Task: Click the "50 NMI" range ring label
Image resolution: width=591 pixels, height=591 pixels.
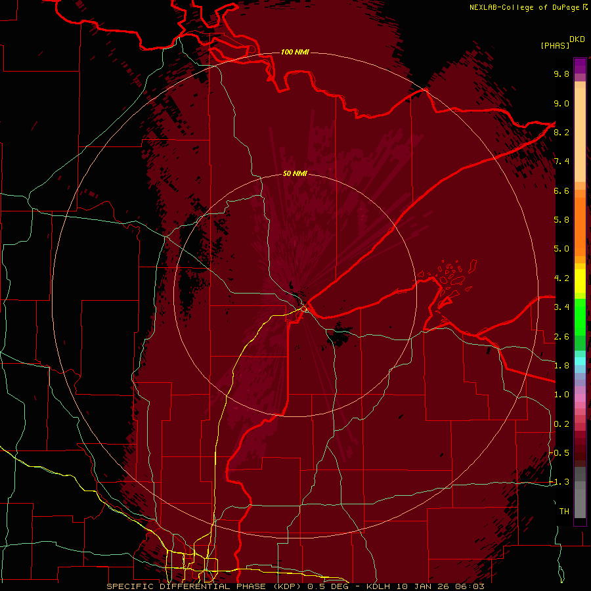Action: pyautogui.click(x=295, y=173)
